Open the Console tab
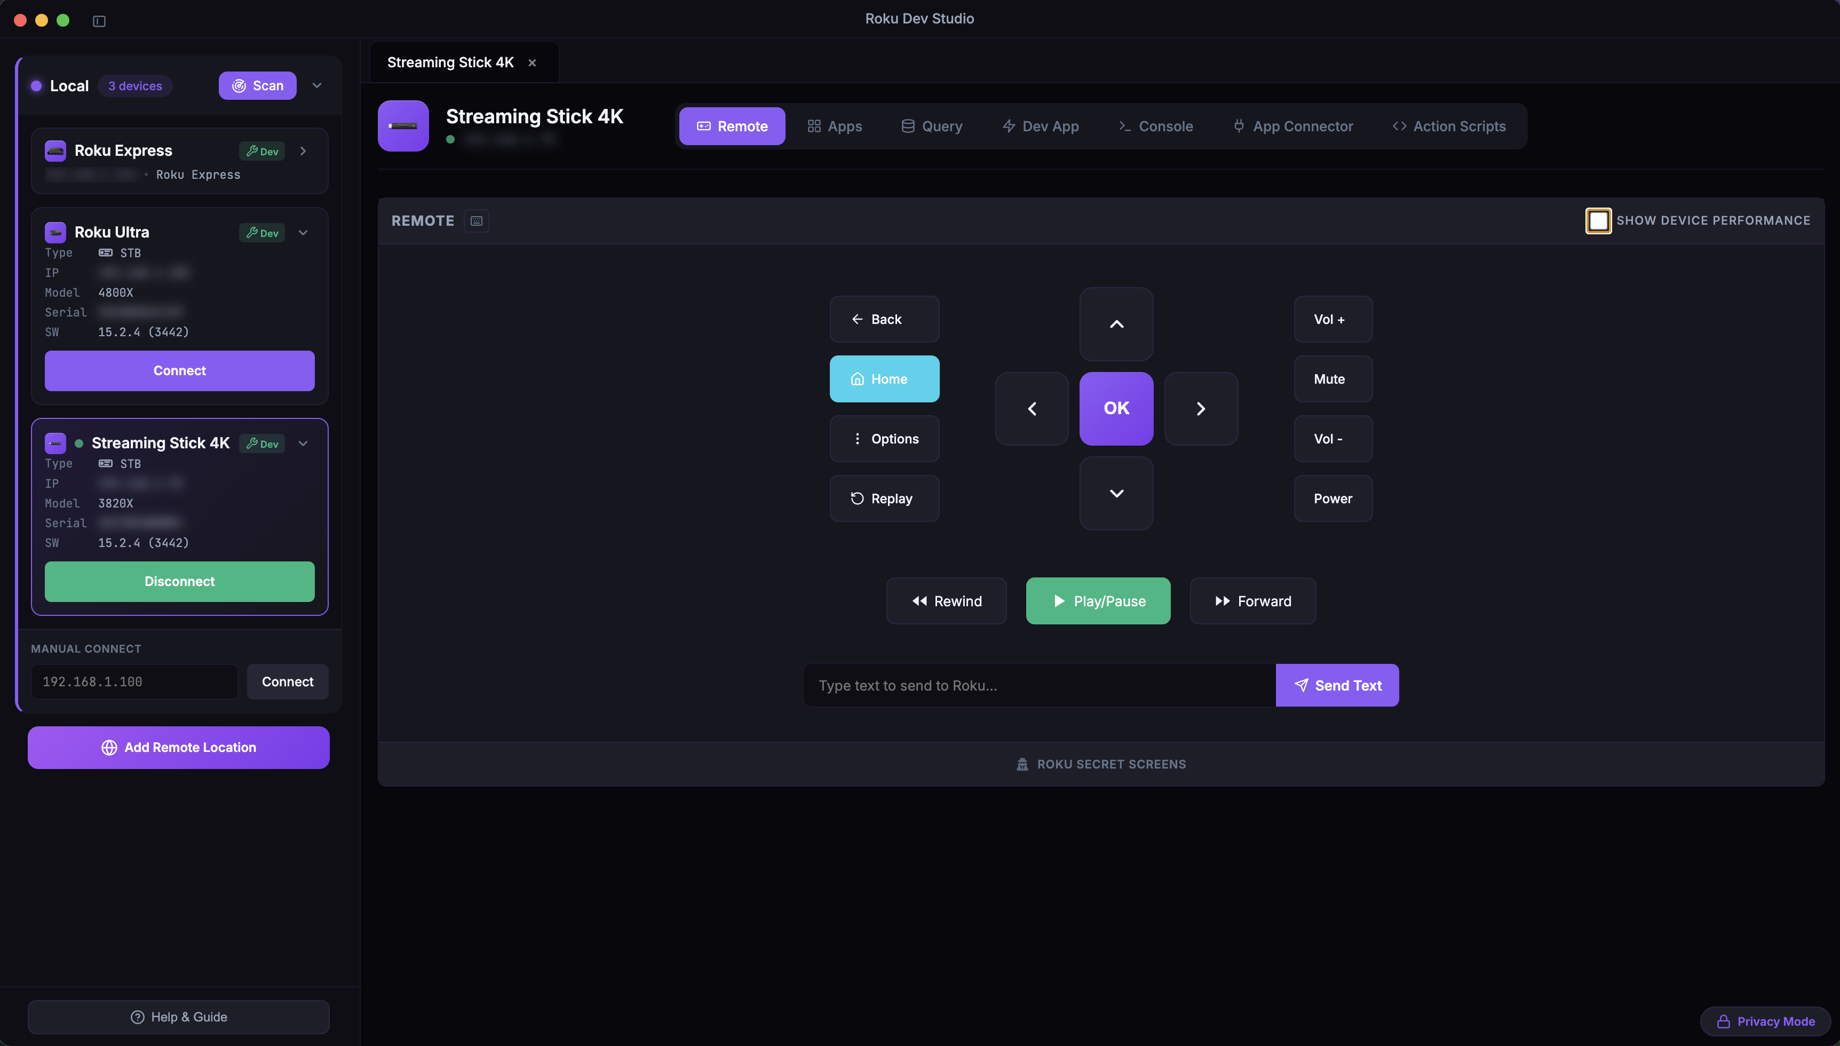 [x=1155, y=126]
